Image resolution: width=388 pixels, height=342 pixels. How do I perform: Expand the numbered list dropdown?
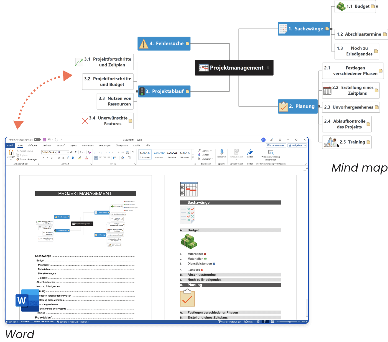pyautogui.click(x=106, y=152)
